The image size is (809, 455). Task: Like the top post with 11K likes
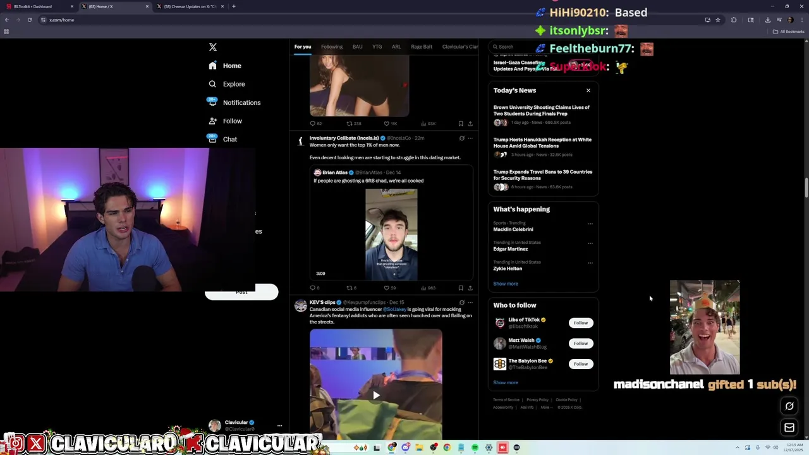click(x=386, y=124)
